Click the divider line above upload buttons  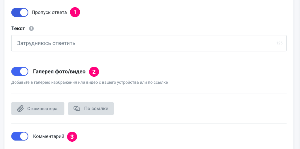point(149,94)
